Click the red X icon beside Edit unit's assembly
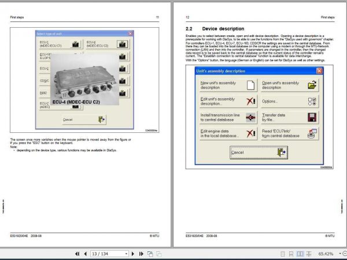This screenshot has height=260, width=347. click(250, 101)
